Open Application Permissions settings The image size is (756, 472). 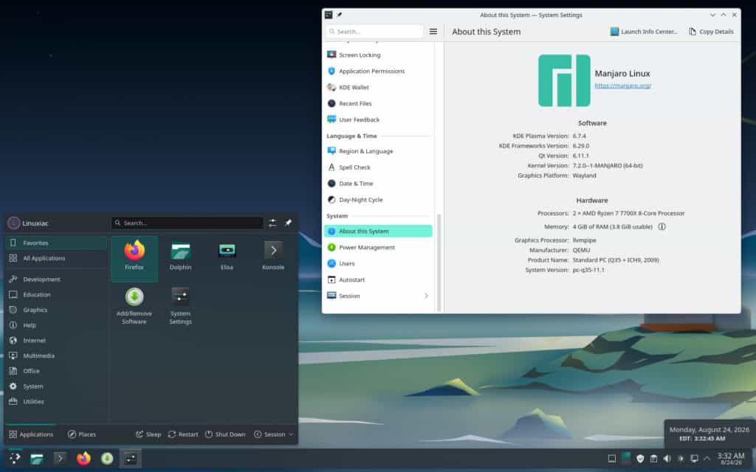(x=378, y=72)
